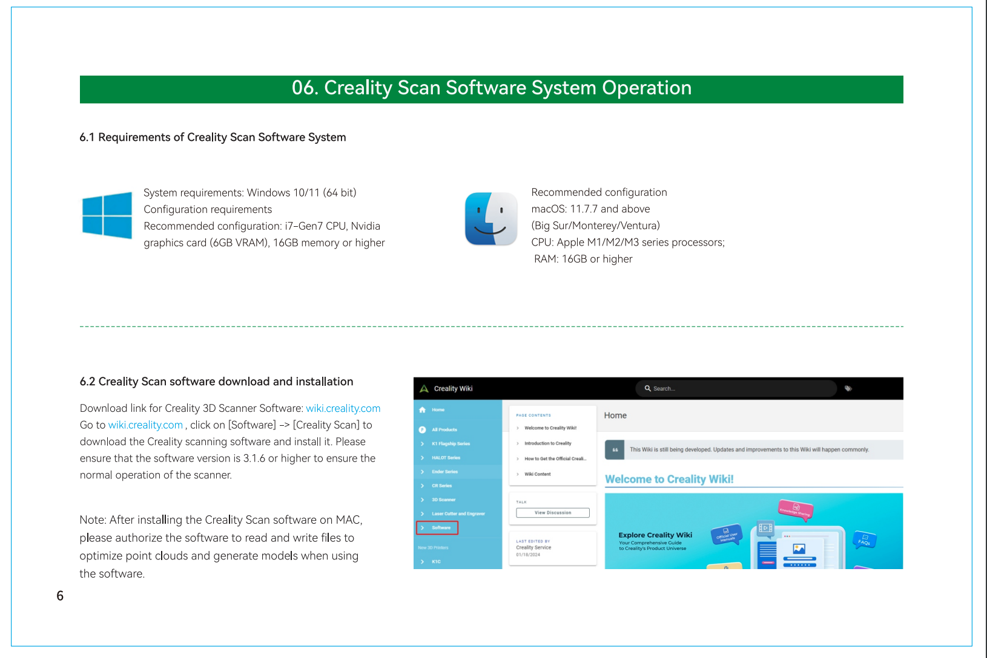Screen dimensions: 987x658
Task: Click 'System requirements: Windows 10/11 (64 bit)'
Action: [x=250, y=193]
